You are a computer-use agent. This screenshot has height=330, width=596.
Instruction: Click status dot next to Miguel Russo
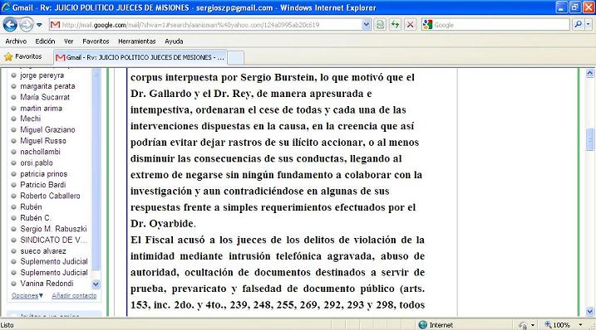click(x=13, y=141)
